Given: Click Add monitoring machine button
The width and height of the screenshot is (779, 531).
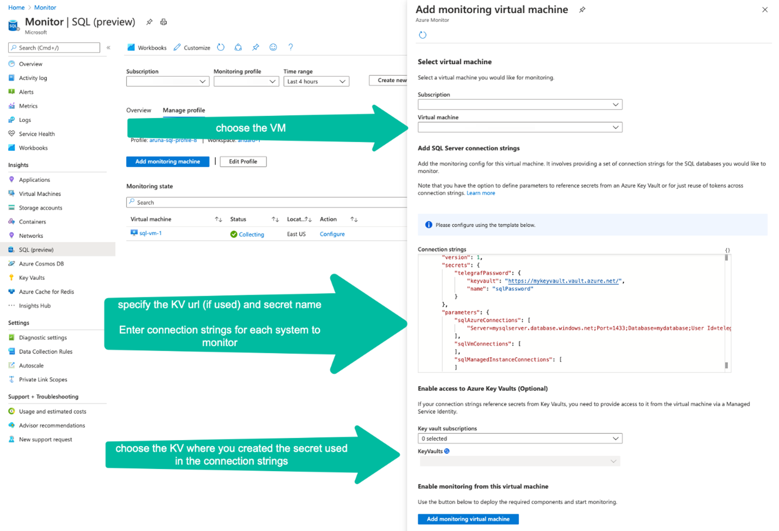Looking at the screenshot, I should (x=168, y=162).
